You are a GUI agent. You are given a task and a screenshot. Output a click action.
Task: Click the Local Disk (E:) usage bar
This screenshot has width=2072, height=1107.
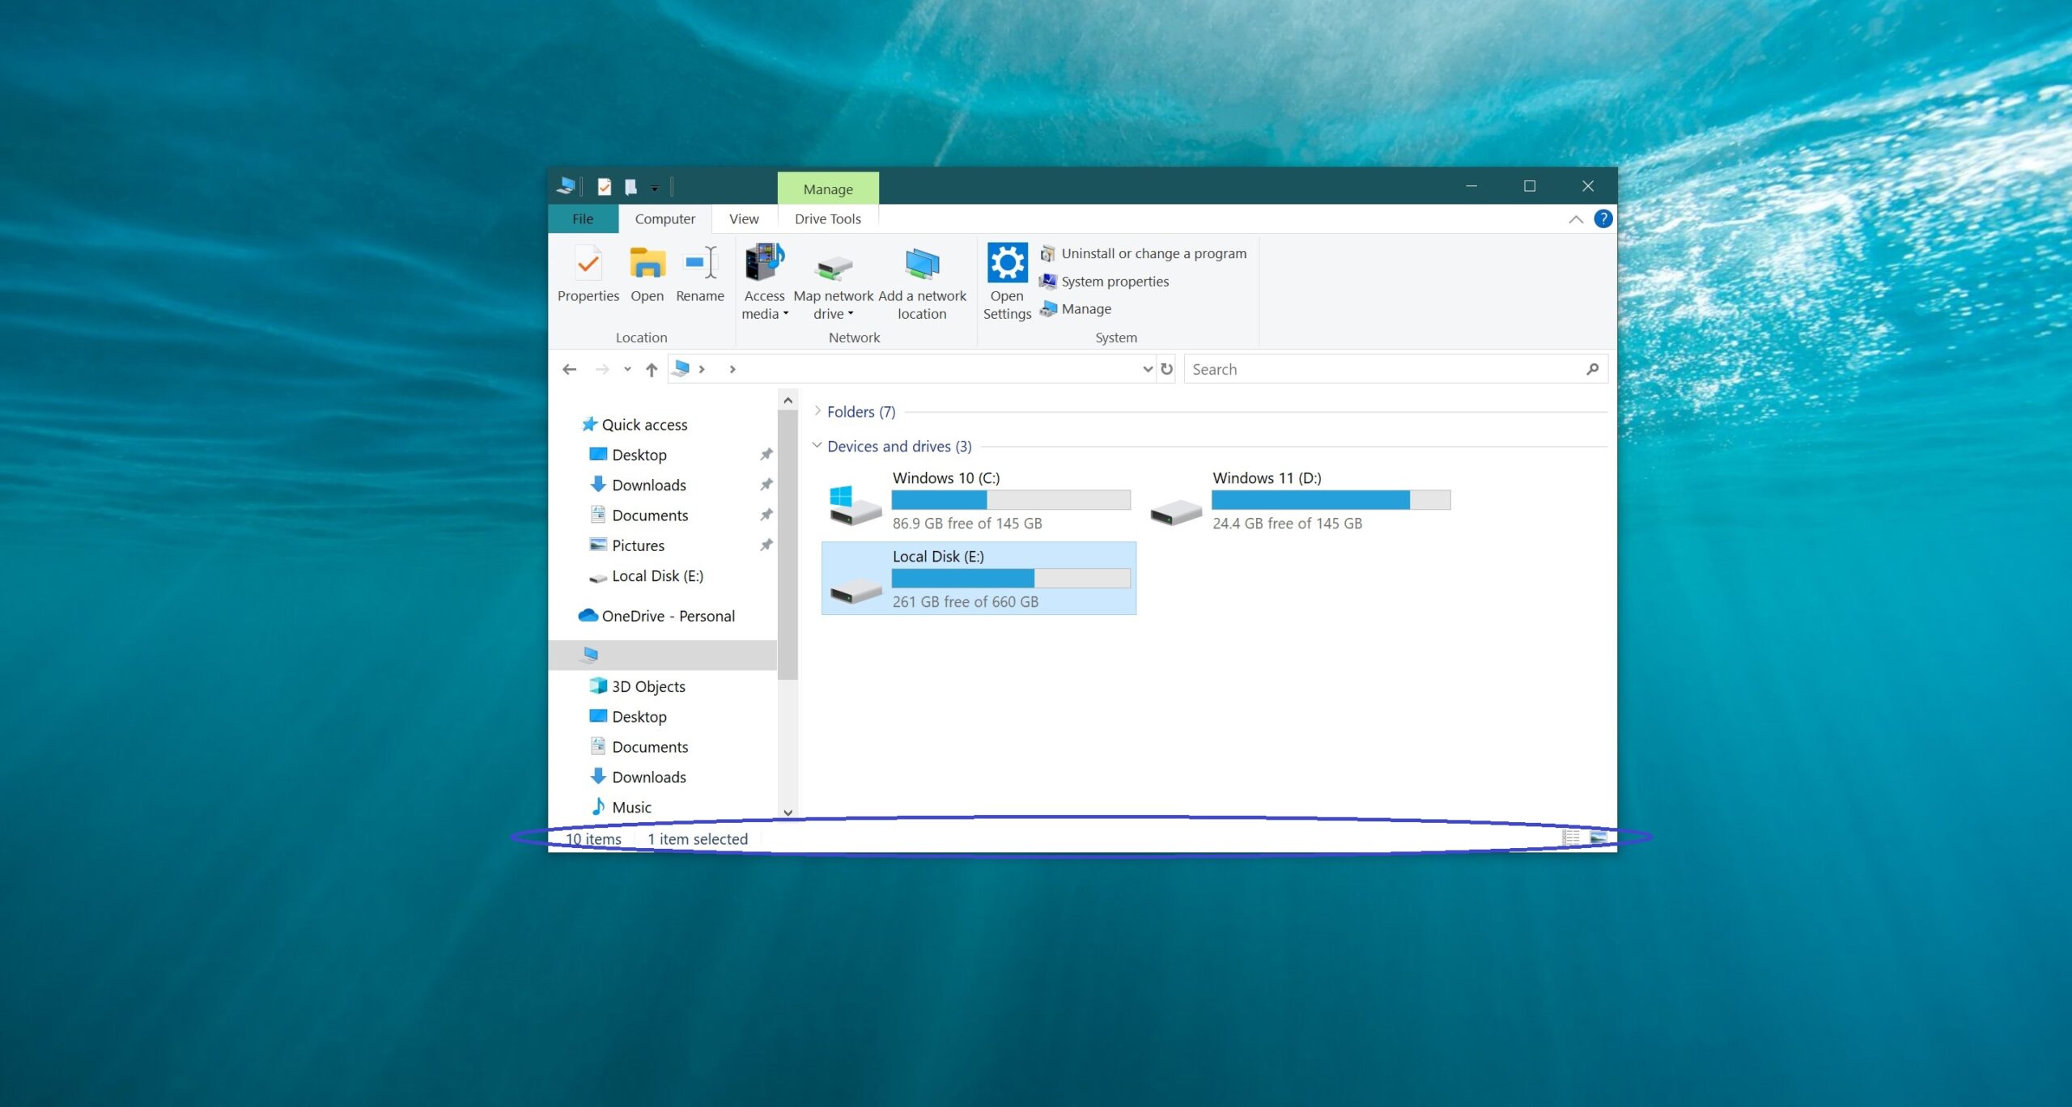coord(1011,578)
